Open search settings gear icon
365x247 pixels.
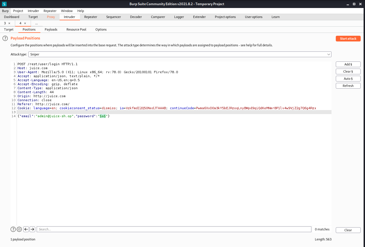[19, 229]
